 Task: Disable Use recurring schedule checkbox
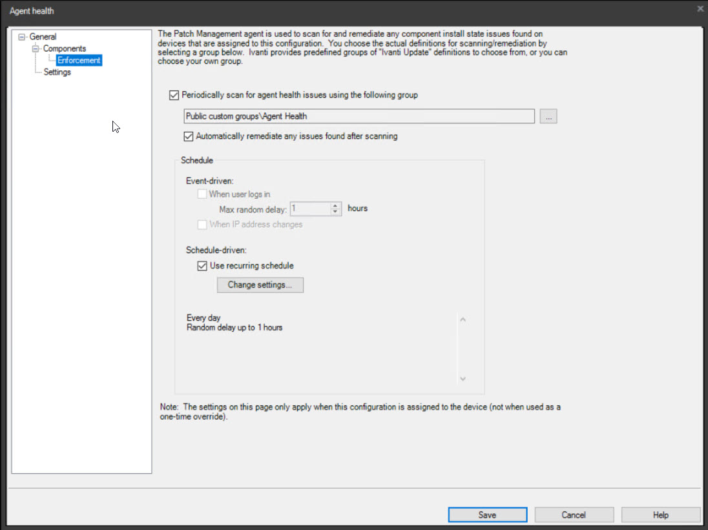[x=202, y=266]
